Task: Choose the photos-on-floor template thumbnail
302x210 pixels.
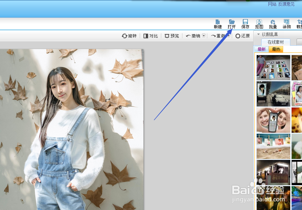Action: (x=273, y=68)
